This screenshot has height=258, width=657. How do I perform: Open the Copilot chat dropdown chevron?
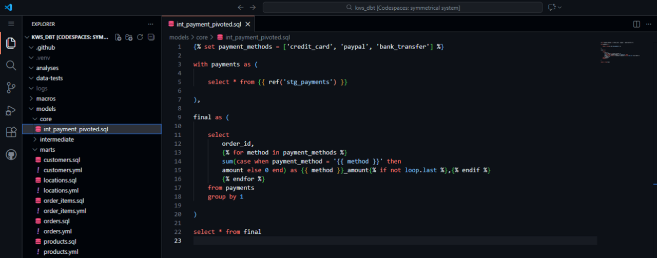pyautogui.click(x=559, y=7)
